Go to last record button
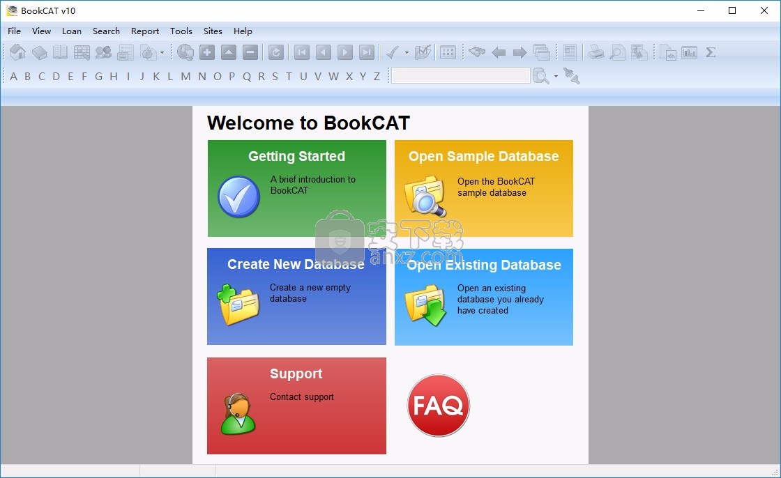Screen dimensions: 781x478 (367, 52)
